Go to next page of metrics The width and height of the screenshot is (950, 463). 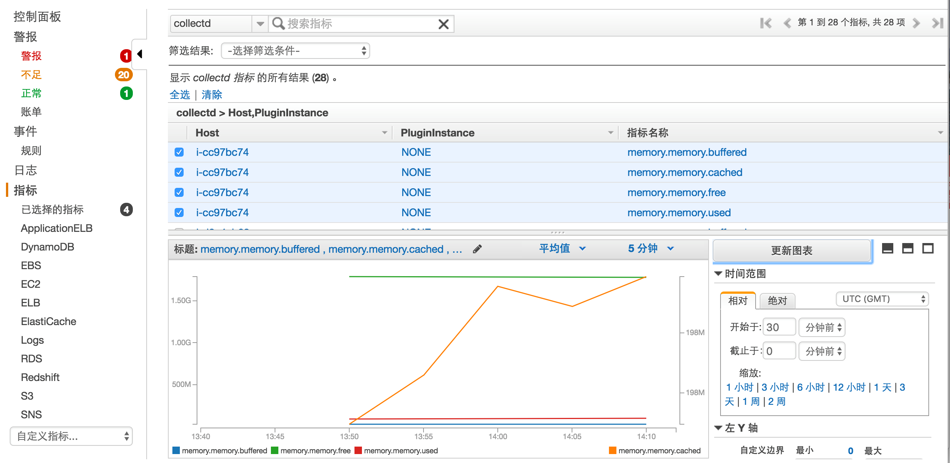coord(916,23)
